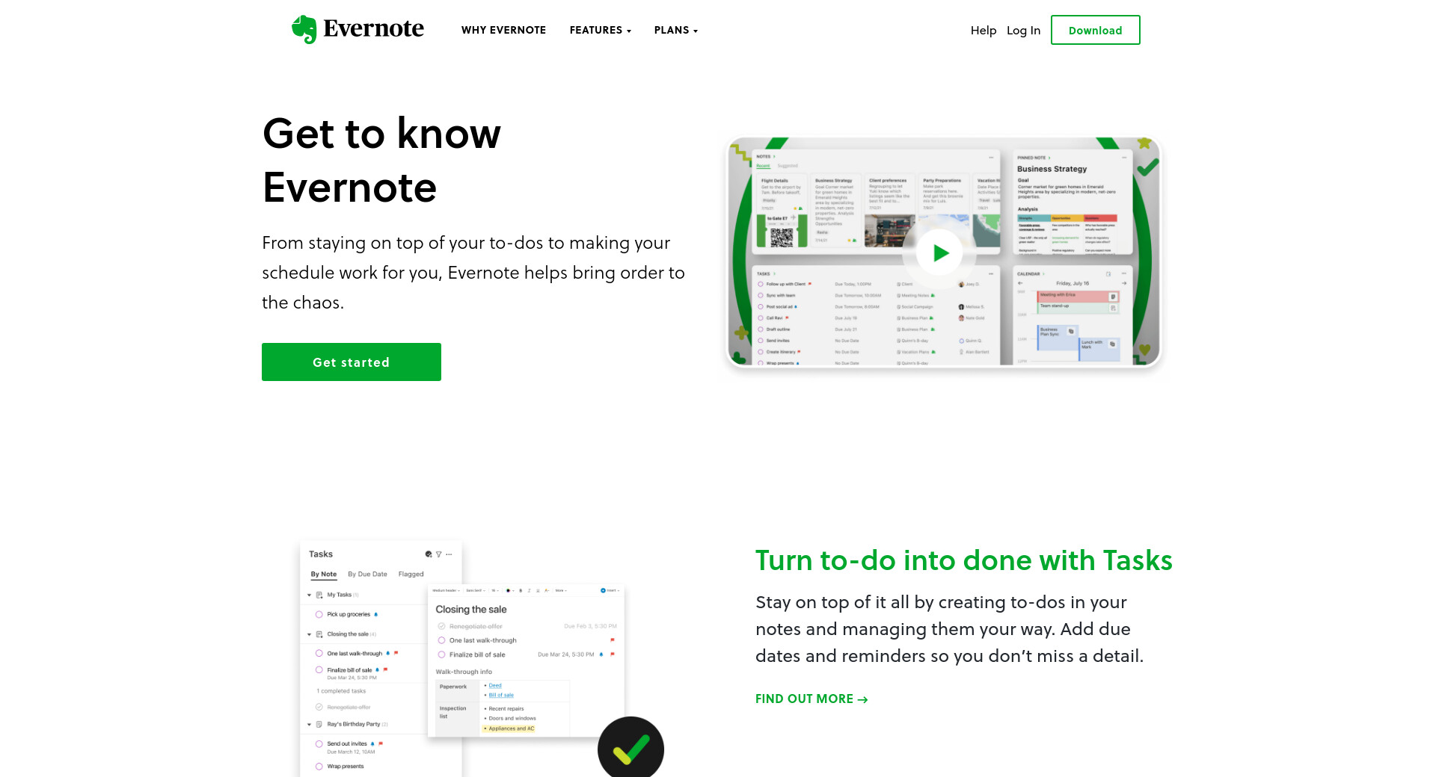Screen dimensions: 1436x777
Task: Open the Insert menu in note toolbar
Action: (x=610, y=590)
